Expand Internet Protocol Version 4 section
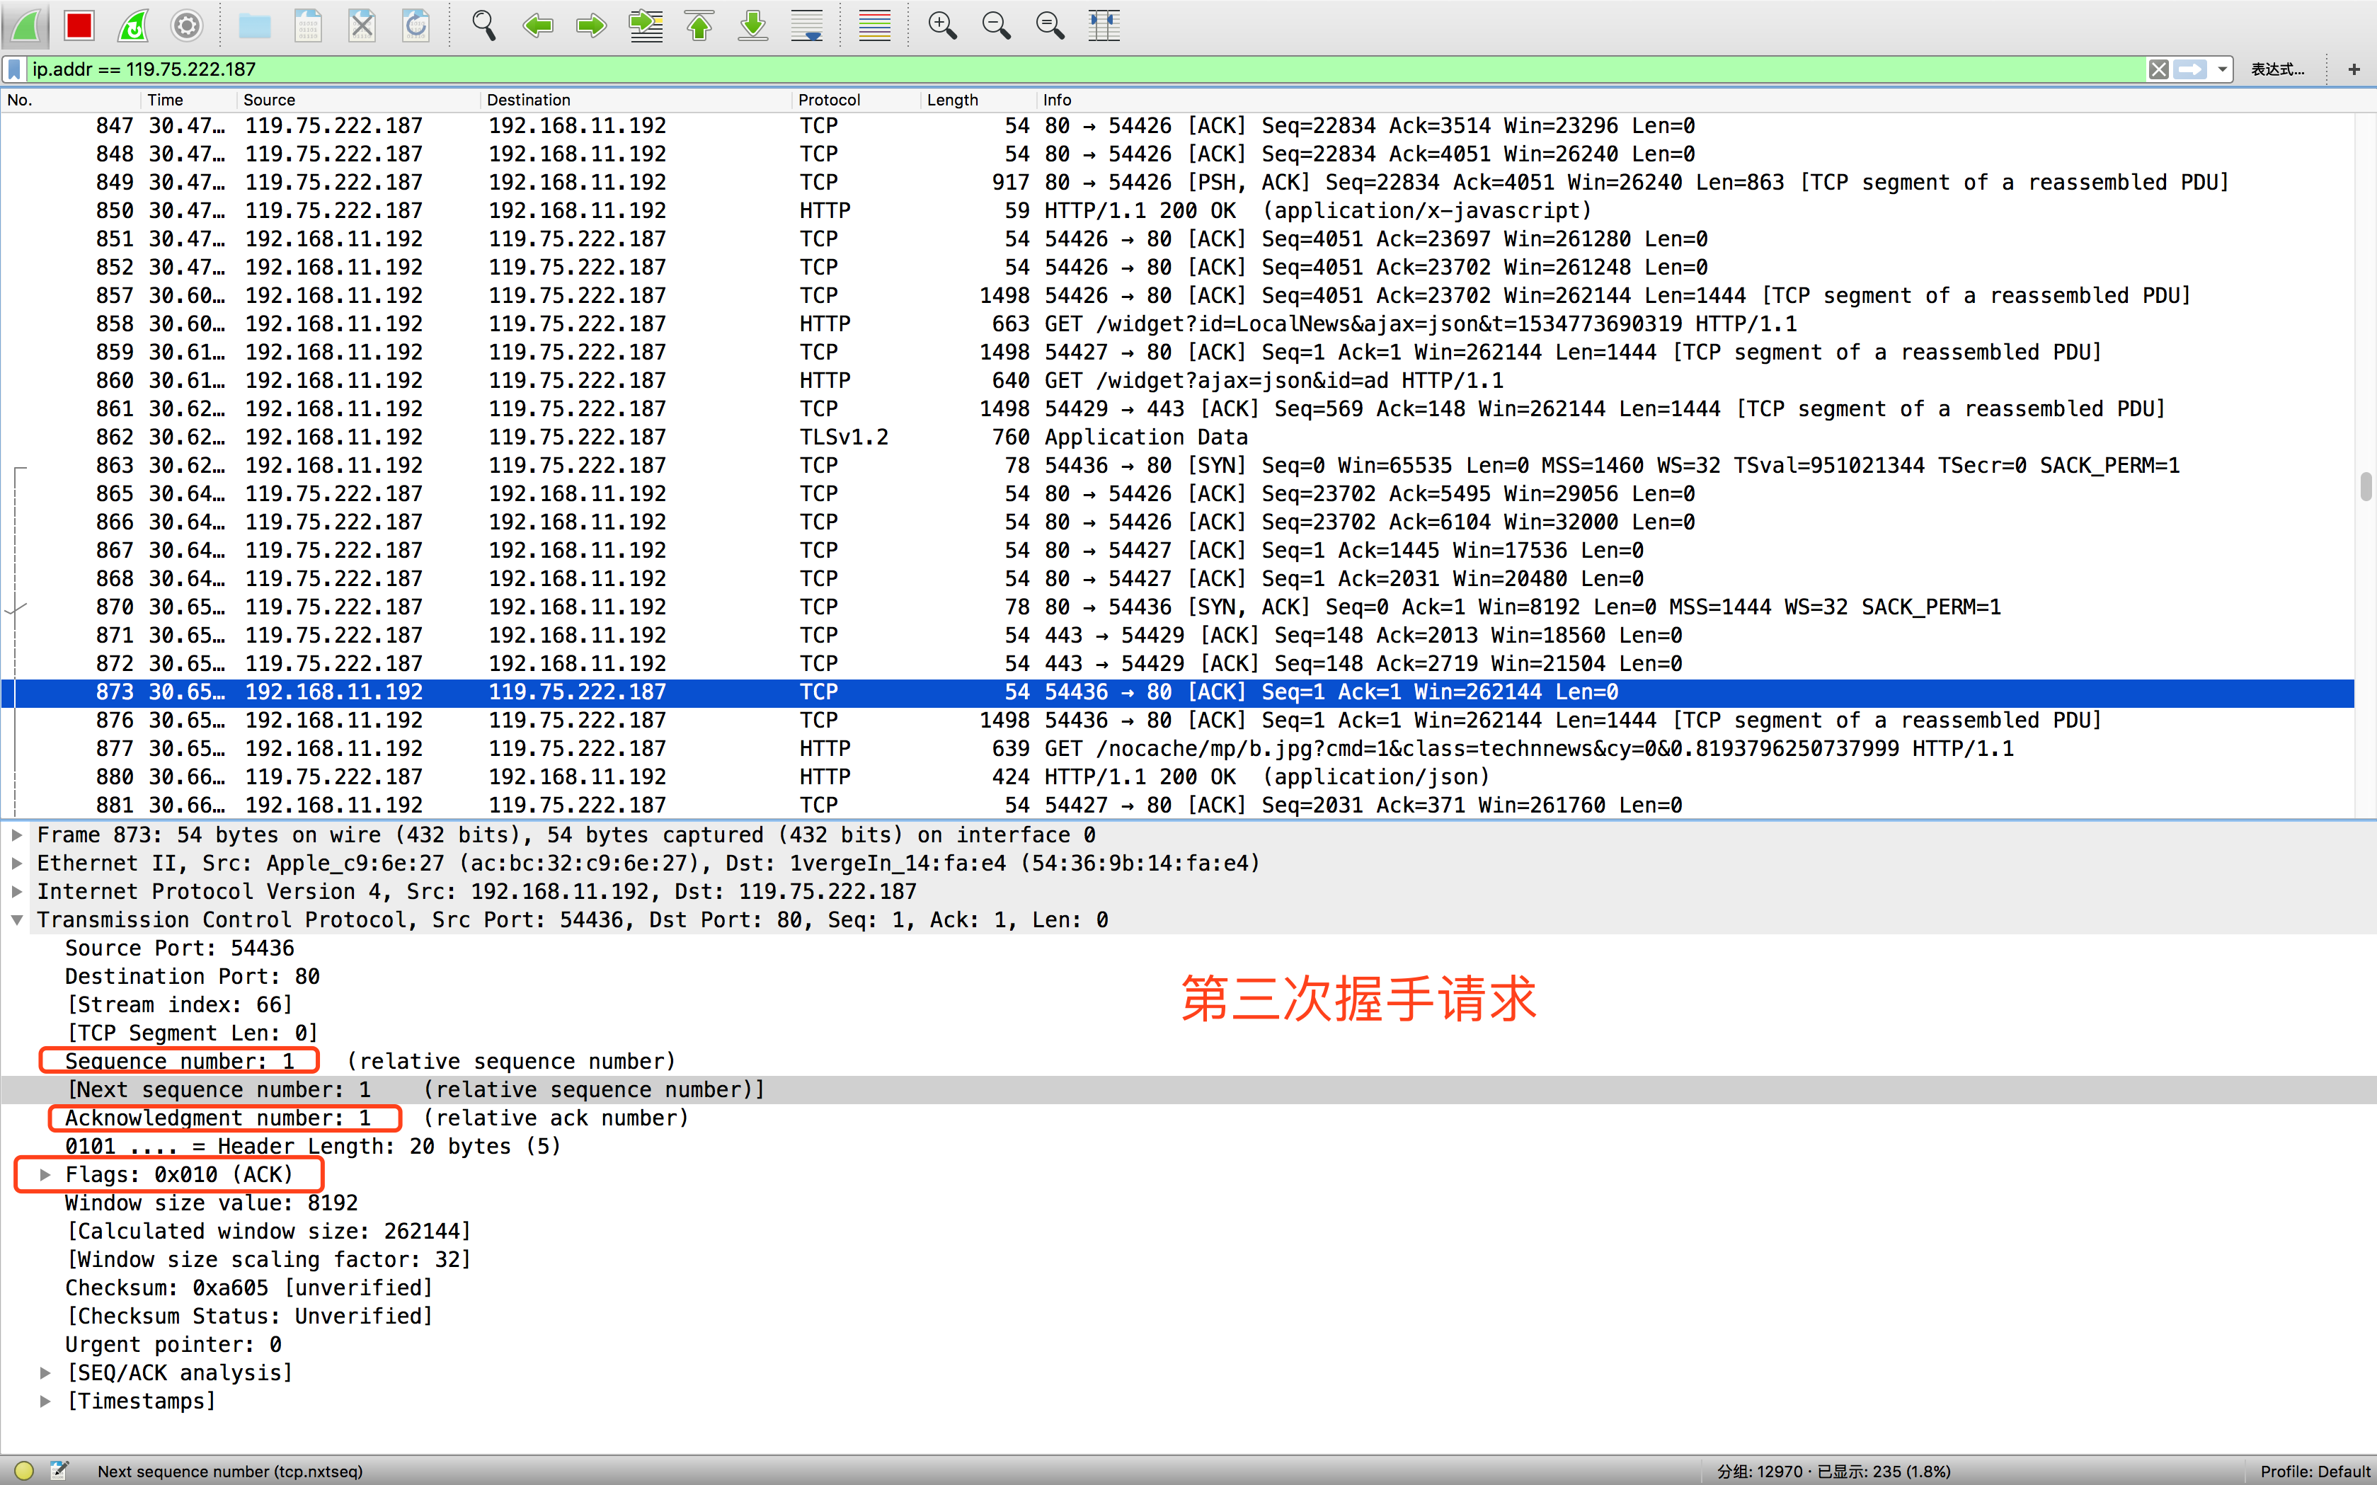This screenshot has width=2377, height=1485. click(17, 892)
